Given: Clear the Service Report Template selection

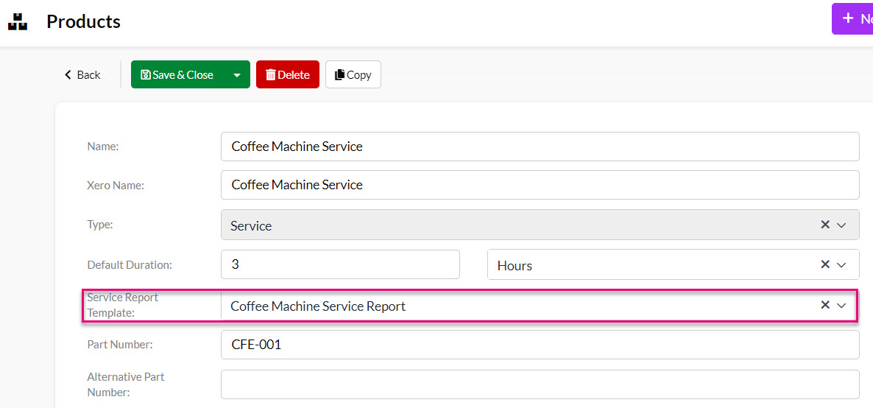Looking at the screenshot, I should (825, 304).
